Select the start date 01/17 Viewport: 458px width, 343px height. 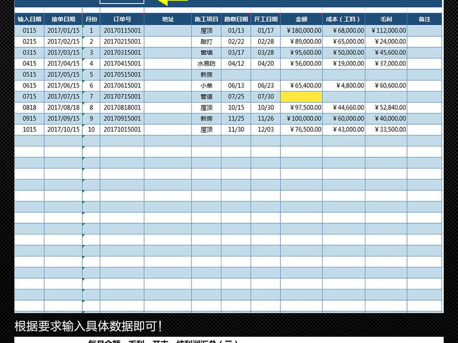(x=266, y=31)
